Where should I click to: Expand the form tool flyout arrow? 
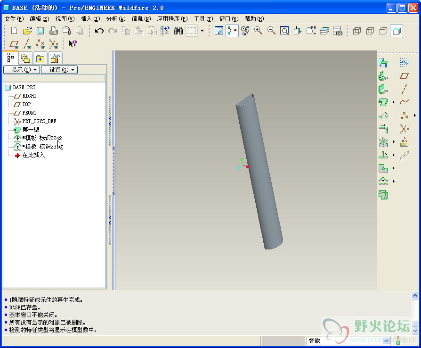(394, 181)
